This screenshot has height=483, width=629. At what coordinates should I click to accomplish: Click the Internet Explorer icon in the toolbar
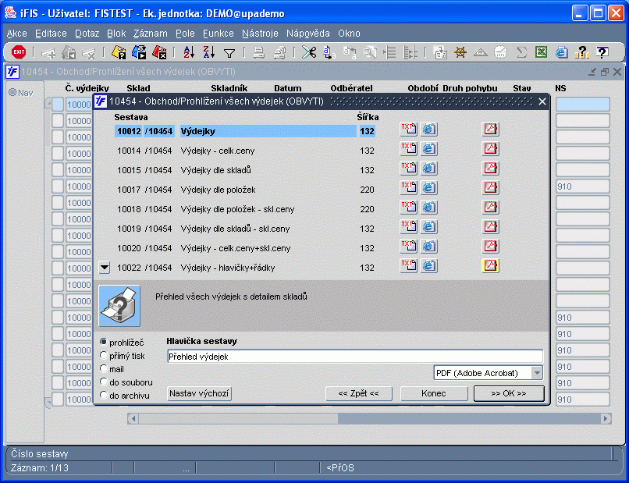[x=562, y=52]
